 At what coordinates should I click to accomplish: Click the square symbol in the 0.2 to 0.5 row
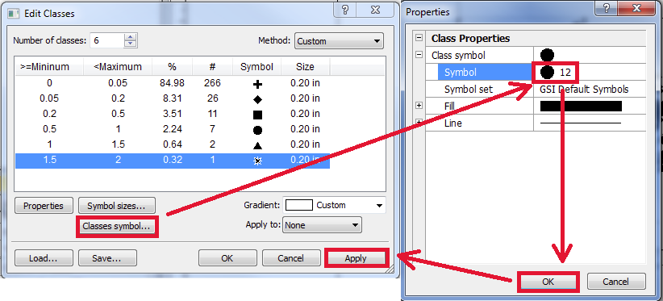[x=257, y=115]
